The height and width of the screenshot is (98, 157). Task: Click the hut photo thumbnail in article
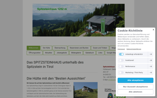tap(86, 90)
